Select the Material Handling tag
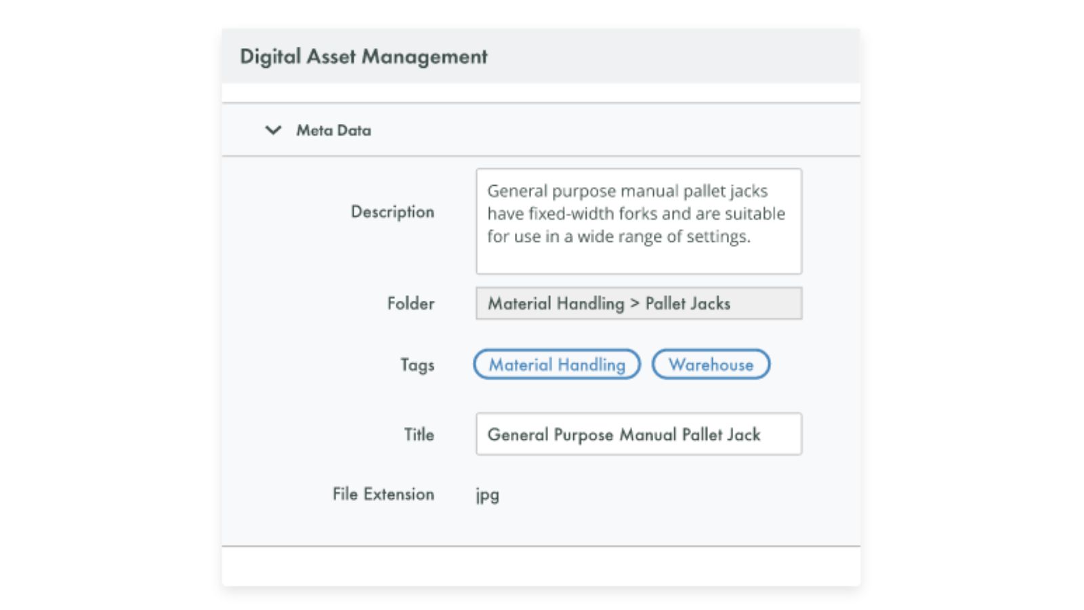The width and height of the screenshot is (1084, 610). coord(557,365)
